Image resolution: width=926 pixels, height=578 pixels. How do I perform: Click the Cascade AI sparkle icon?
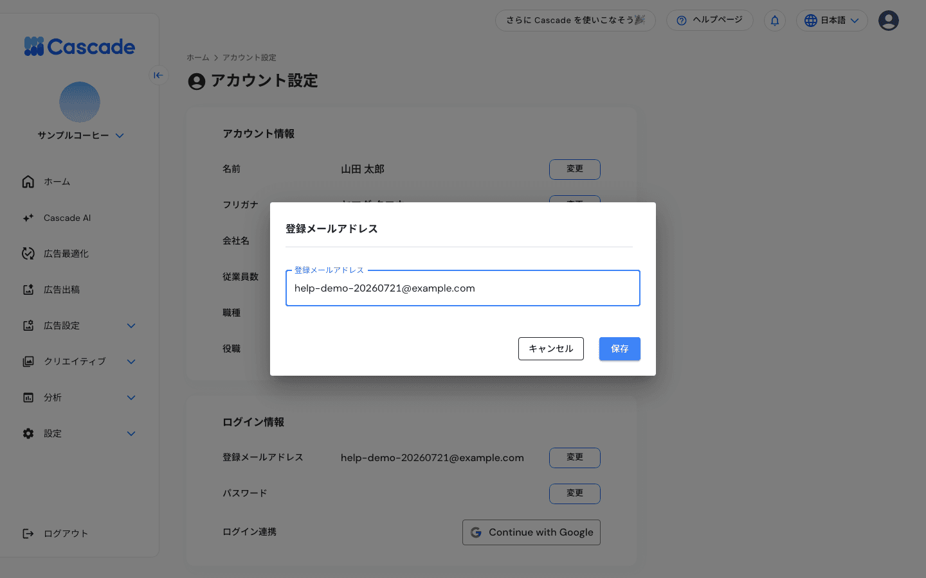tap(28, 218)
